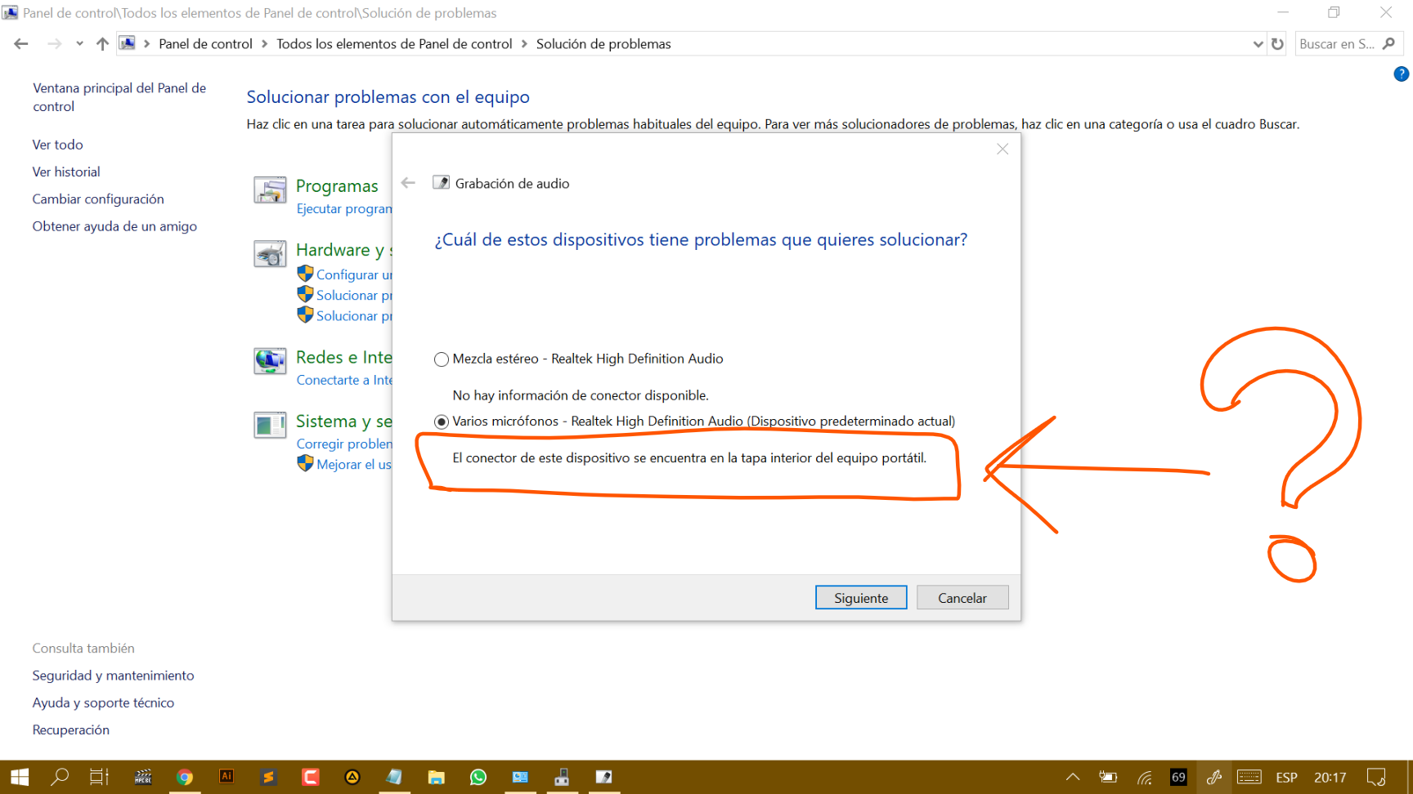Viewport: 1413px width, 794px height.
Task: Click the blue help question mark icon
Action: tap(1401, 74)
